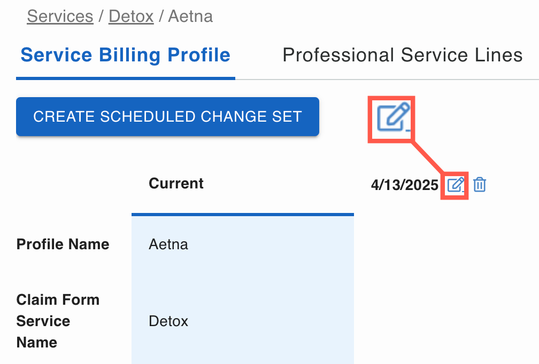The image size is (539, 364).
Task: Click the slash separator after Services
Action: pos(101,17)
